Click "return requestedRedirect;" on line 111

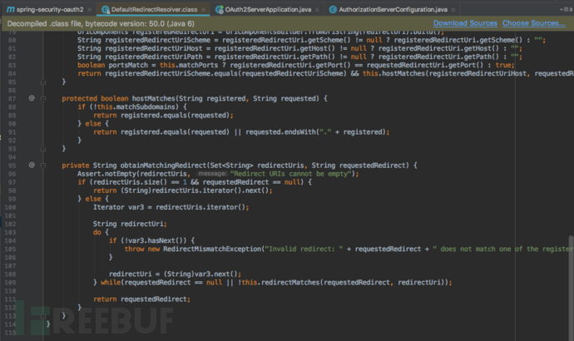(141, 299)
